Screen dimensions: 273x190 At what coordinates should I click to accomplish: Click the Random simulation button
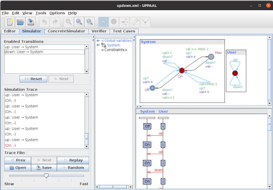pyautogui.click(x=73, y=167)
